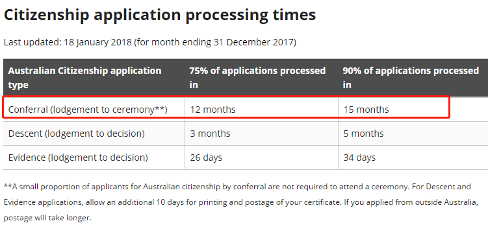Click the Citizenship application processing times heading

tap(160, 15)
